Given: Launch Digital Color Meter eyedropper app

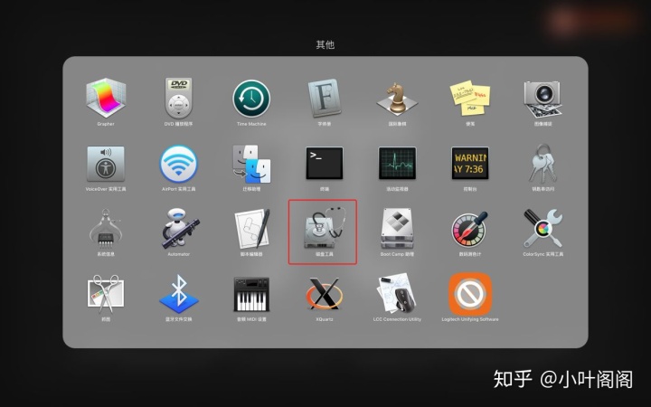Looking at the screenshot, I should pos(470,229).
